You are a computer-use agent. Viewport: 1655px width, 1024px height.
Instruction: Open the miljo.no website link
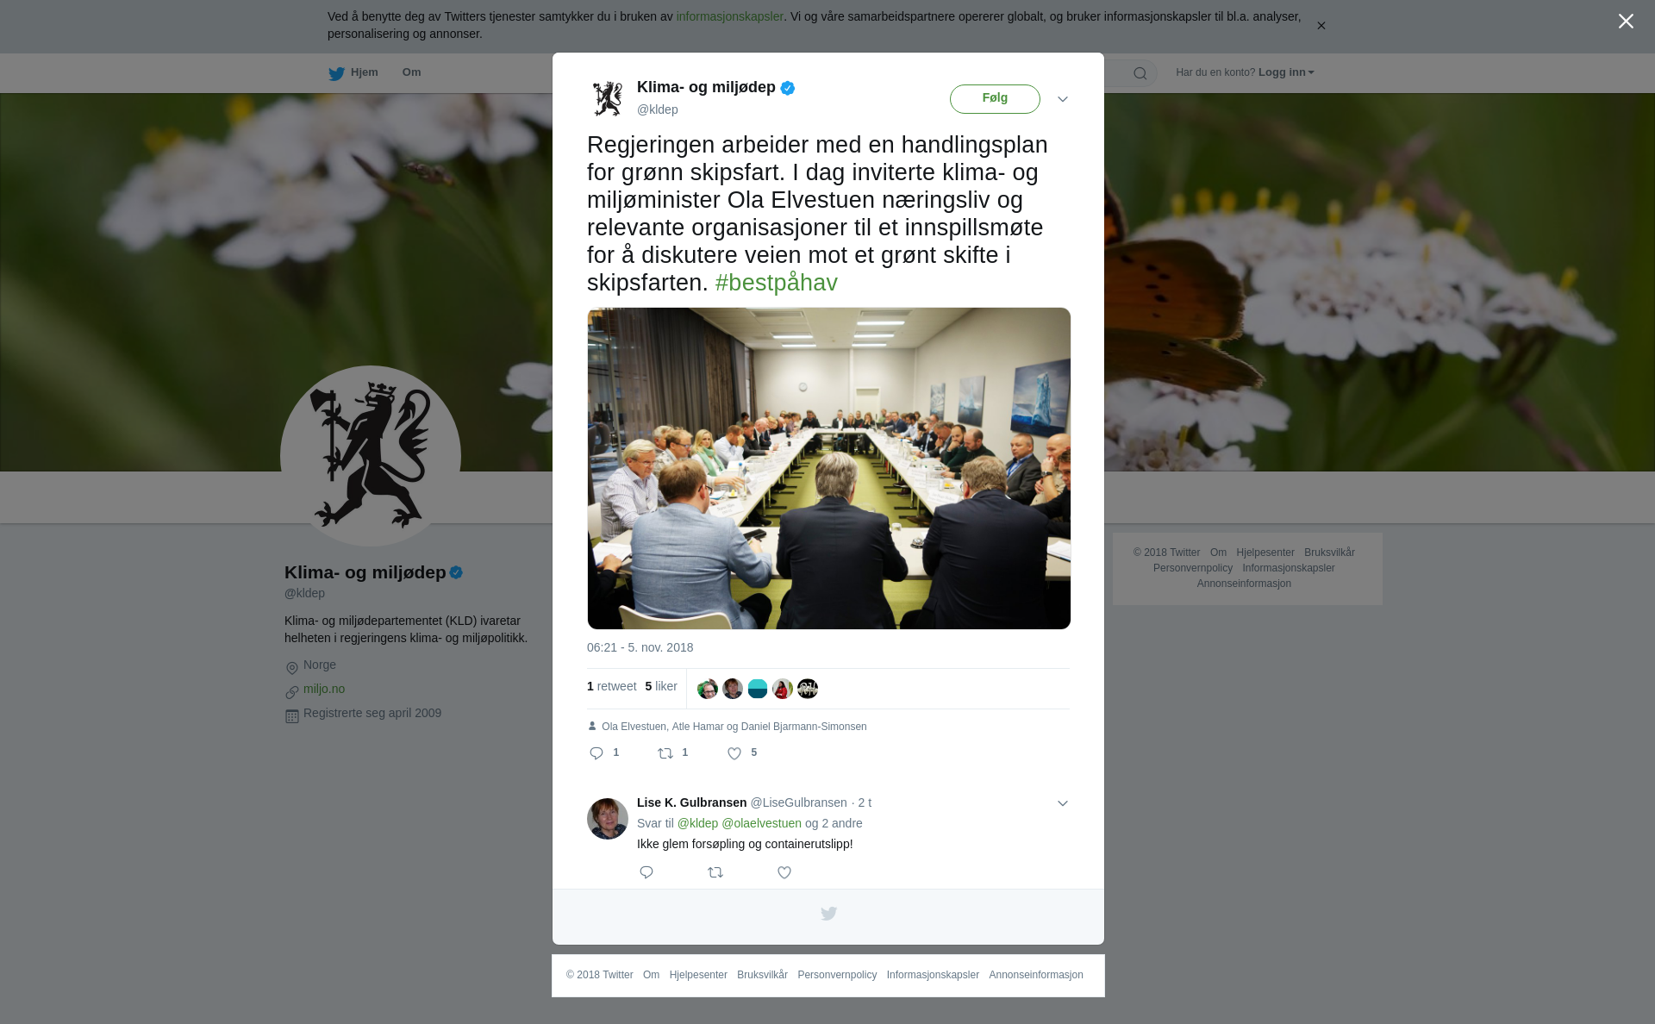324,689
